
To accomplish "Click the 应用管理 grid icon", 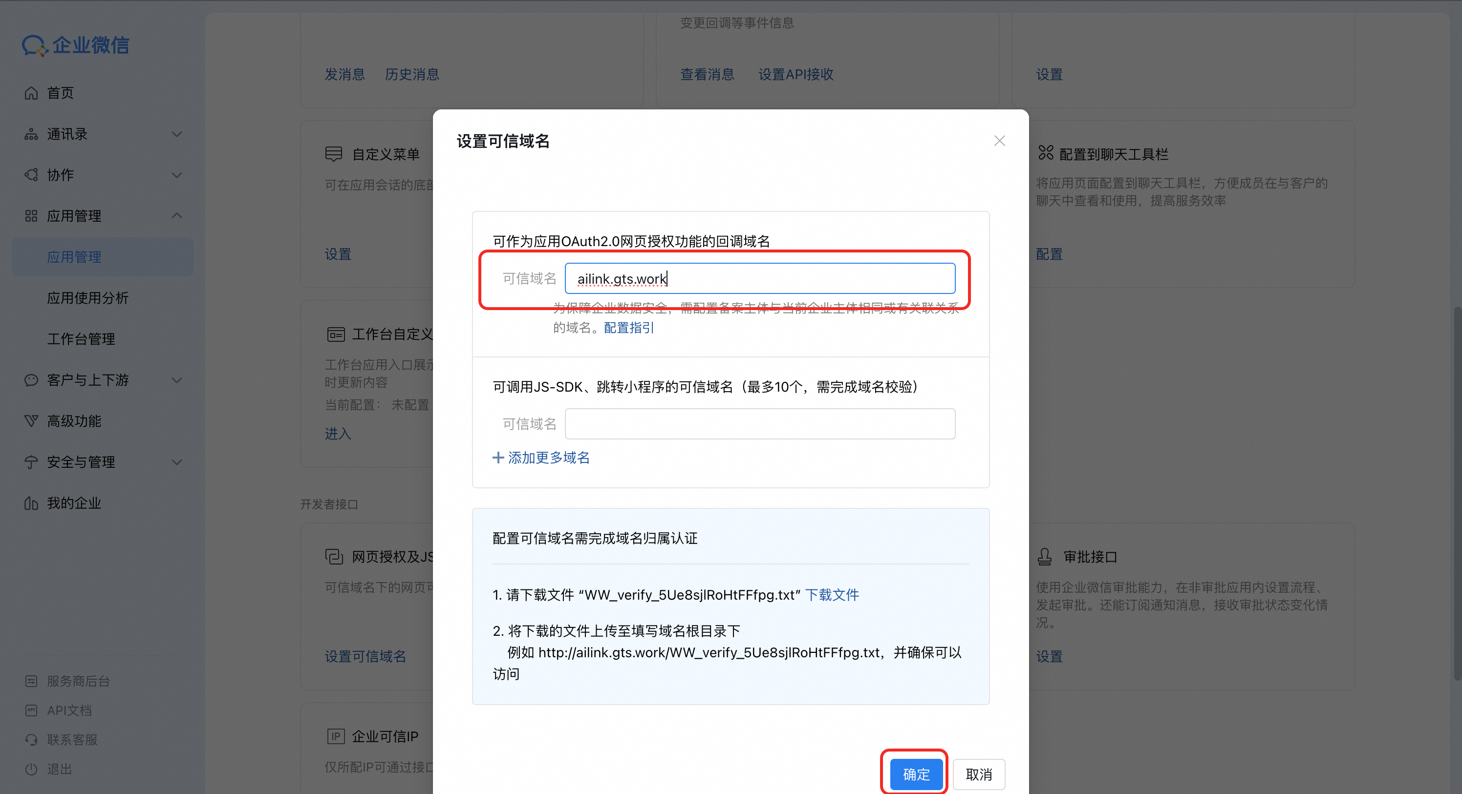I will tap(31, 216).
